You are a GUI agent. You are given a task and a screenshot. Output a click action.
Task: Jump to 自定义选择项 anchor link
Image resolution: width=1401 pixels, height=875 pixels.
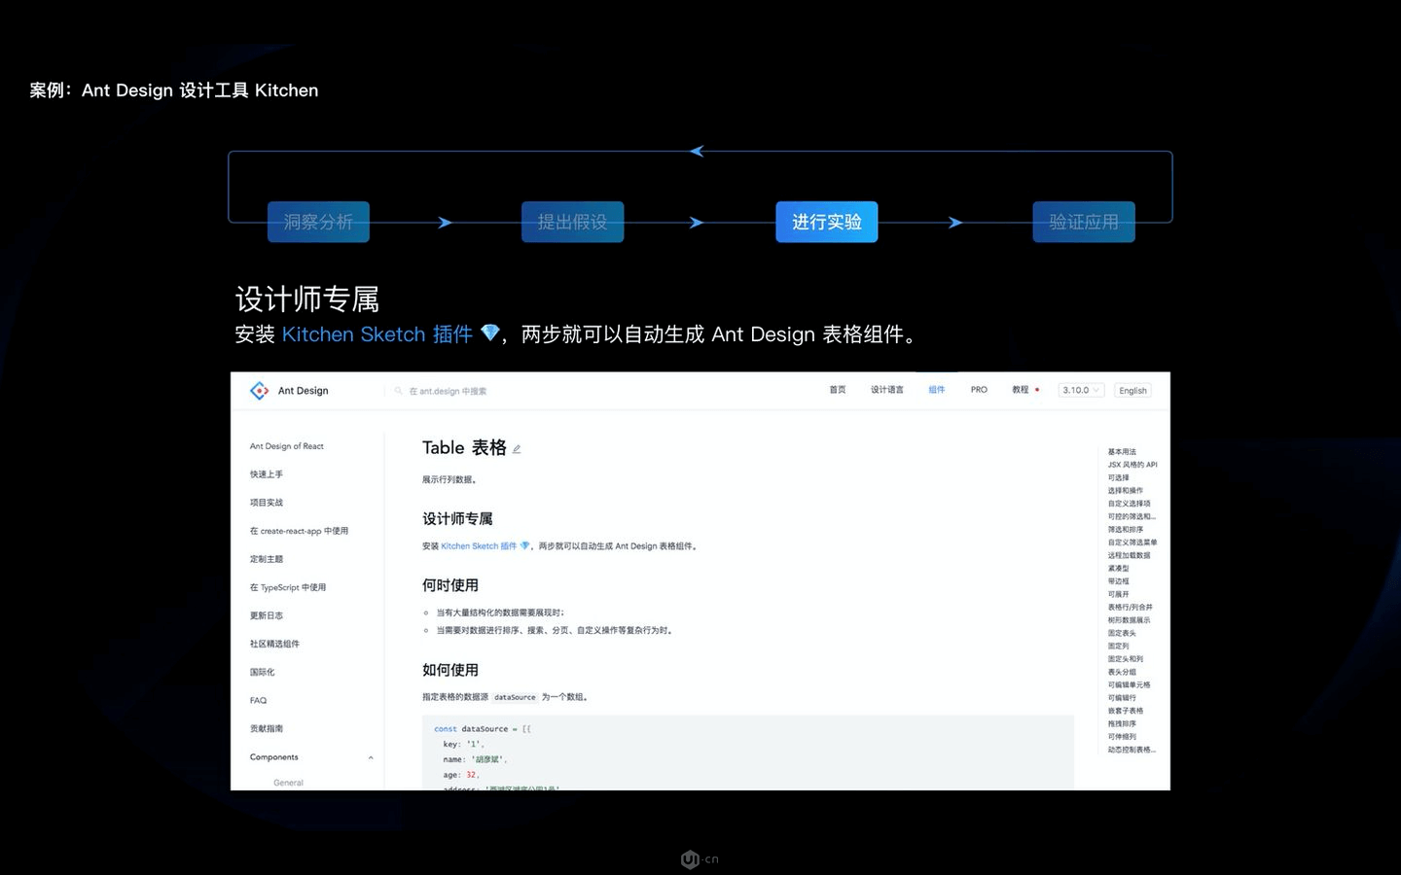point(1130,504)
